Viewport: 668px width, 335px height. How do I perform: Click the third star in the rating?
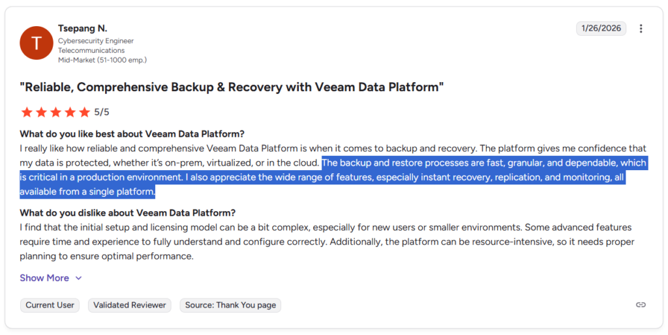coord(55,112)
